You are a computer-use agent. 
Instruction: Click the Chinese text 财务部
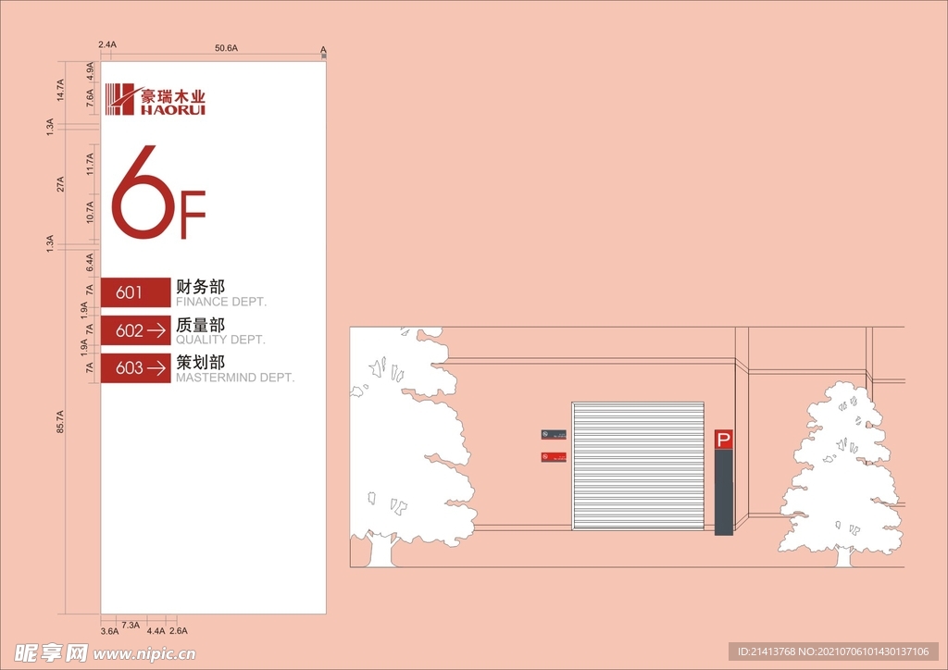coord(201,286)
